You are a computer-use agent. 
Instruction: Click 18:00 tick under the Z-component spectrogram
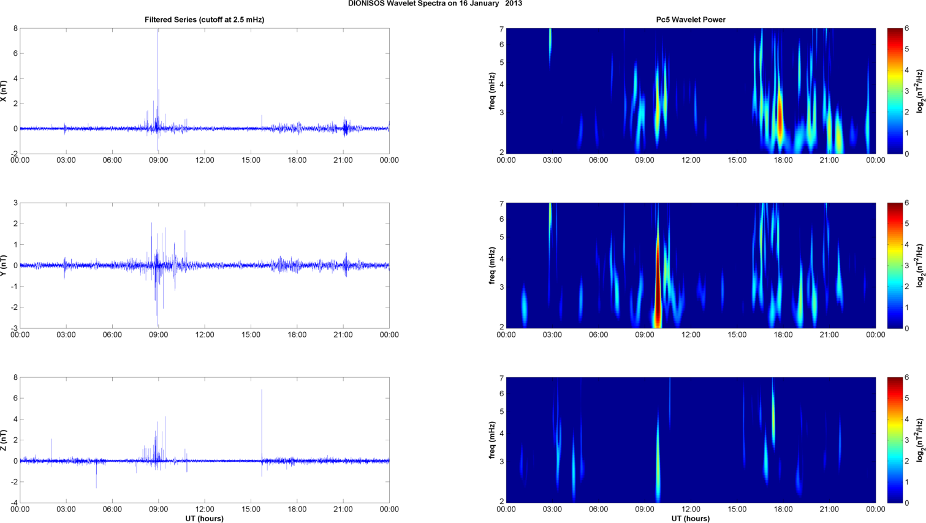(783, 510)
